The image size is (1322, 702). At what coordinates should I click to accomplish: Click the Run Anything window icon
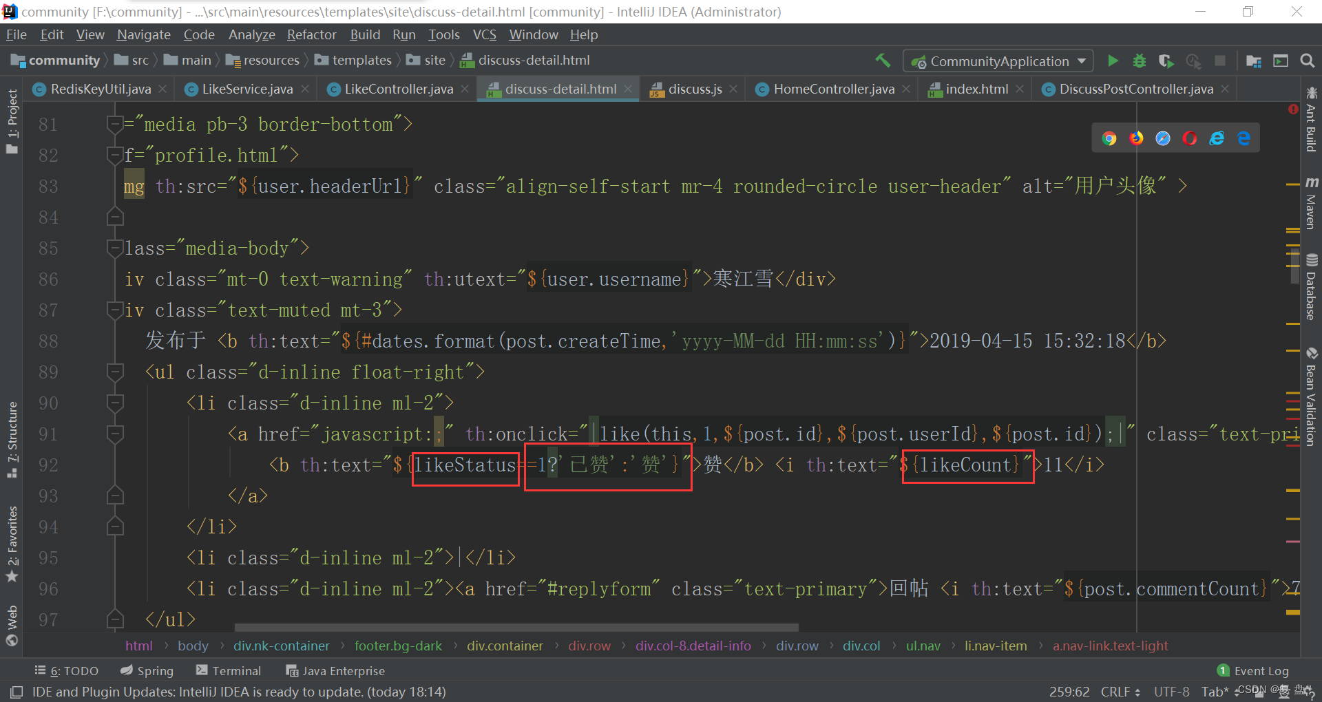pyautogui.click(x=1281, y=61)
